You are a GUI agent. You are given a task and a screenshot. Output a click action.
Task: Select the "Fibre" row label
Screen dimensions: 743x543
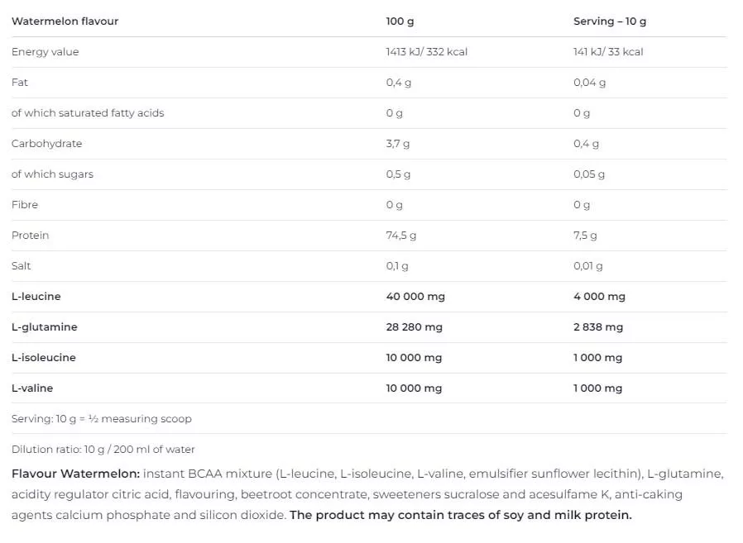coord(25,205)
